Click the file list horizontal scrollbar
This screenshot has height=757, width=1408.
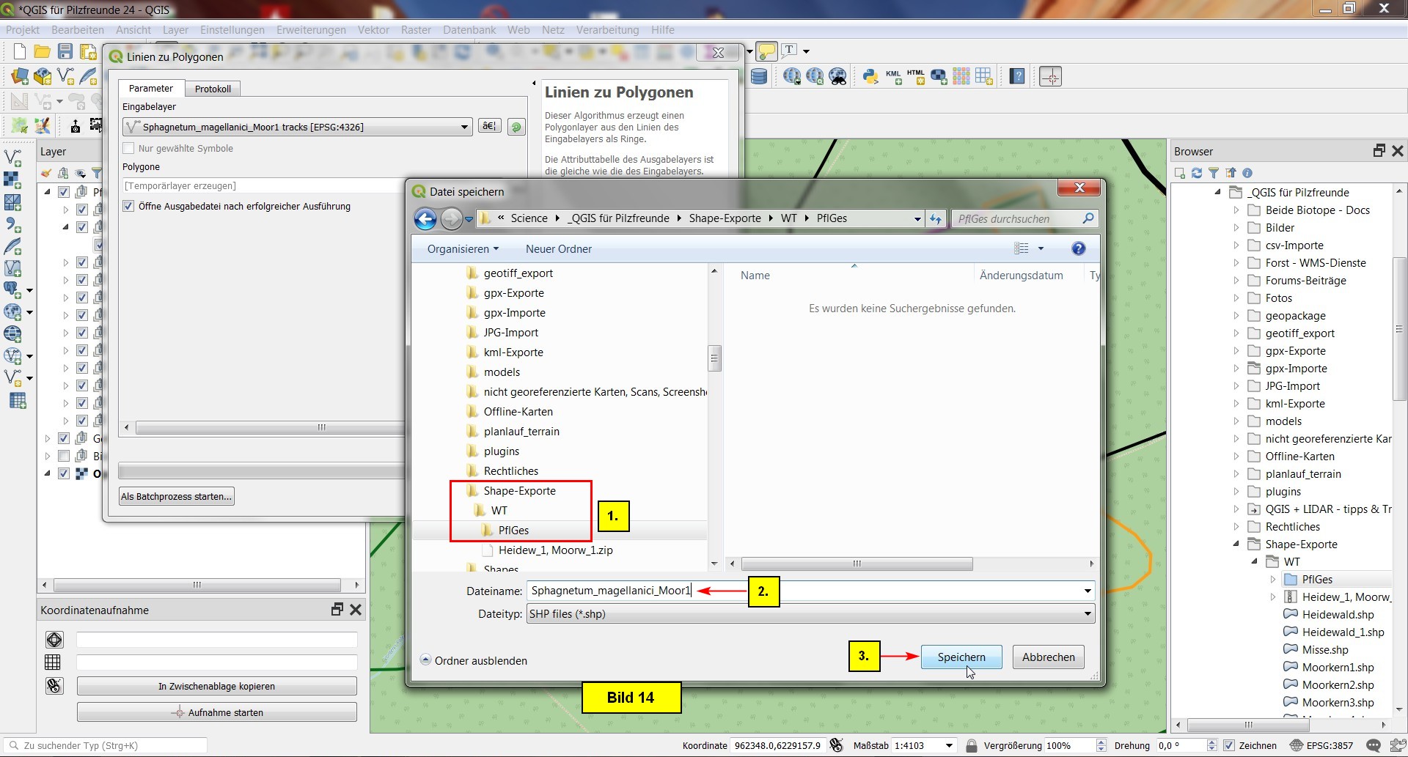point(857,564)
